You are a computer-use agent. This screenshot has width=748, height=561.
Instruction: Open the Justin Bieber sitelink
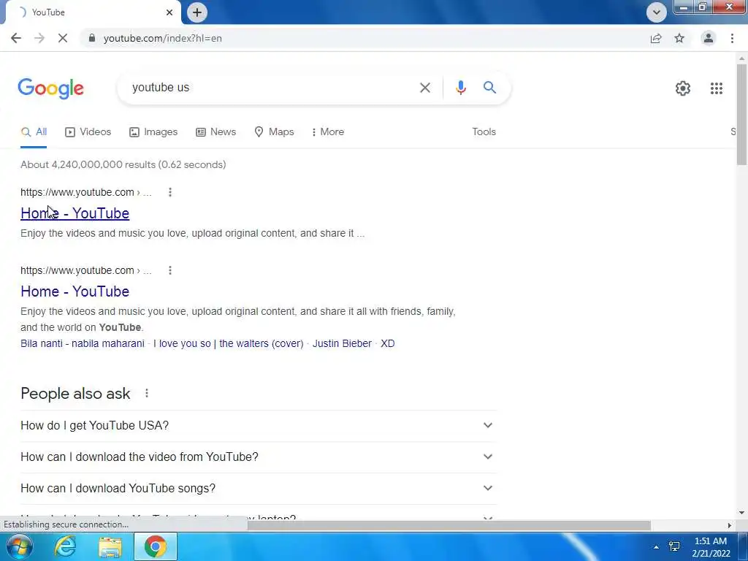(x=342, y=343)
